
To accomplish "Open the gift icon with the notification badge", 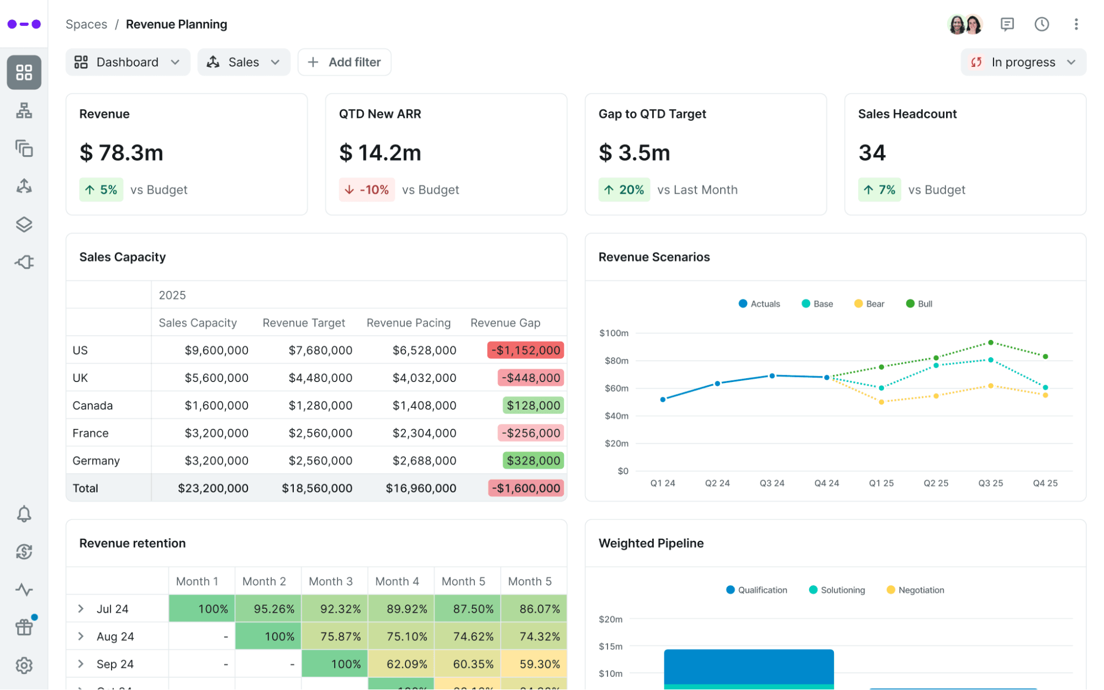I will coord(24,627).
